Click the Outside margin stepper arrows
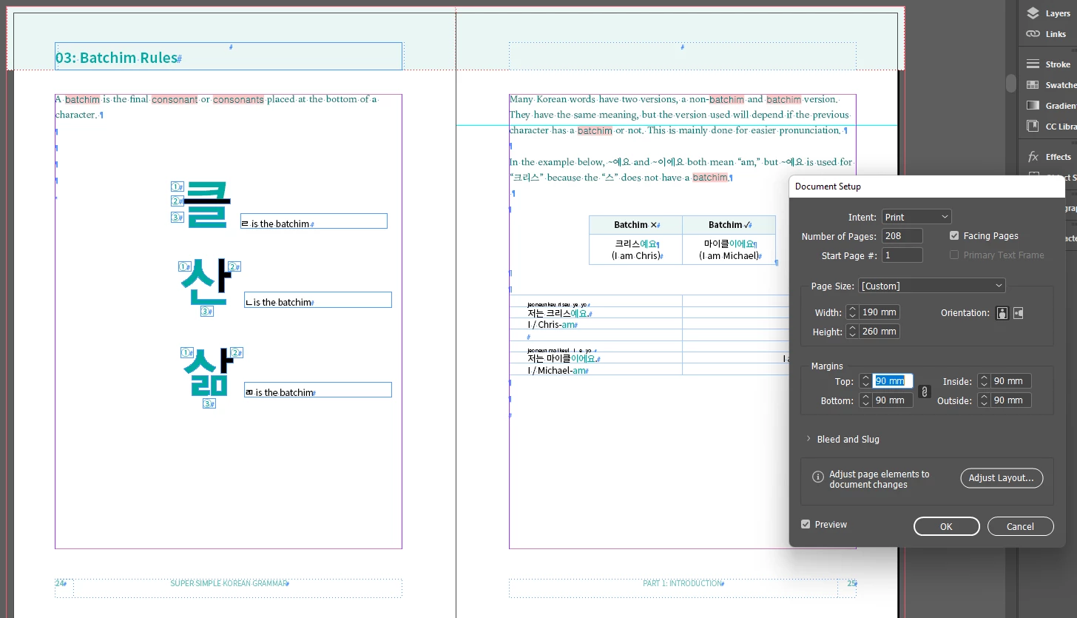This screenshot has height=618, width=1077. pyautogui.click(x=984, y=400)
